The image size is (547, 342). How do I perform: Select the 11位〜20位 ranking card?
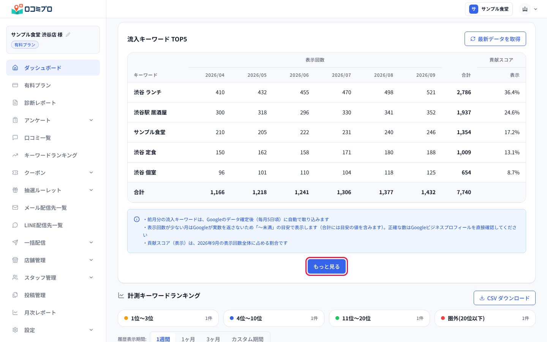379,318
